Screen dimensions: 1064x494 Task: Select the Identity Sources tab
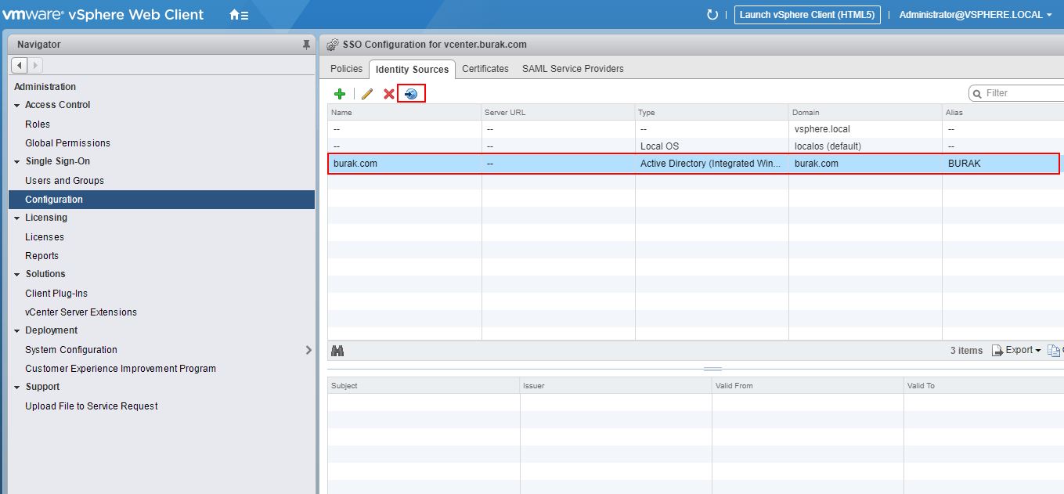412,70
